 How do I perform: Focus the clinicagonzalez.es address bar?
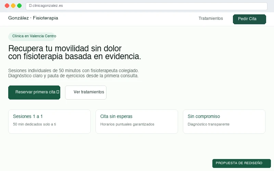click(x=147, y=6)
